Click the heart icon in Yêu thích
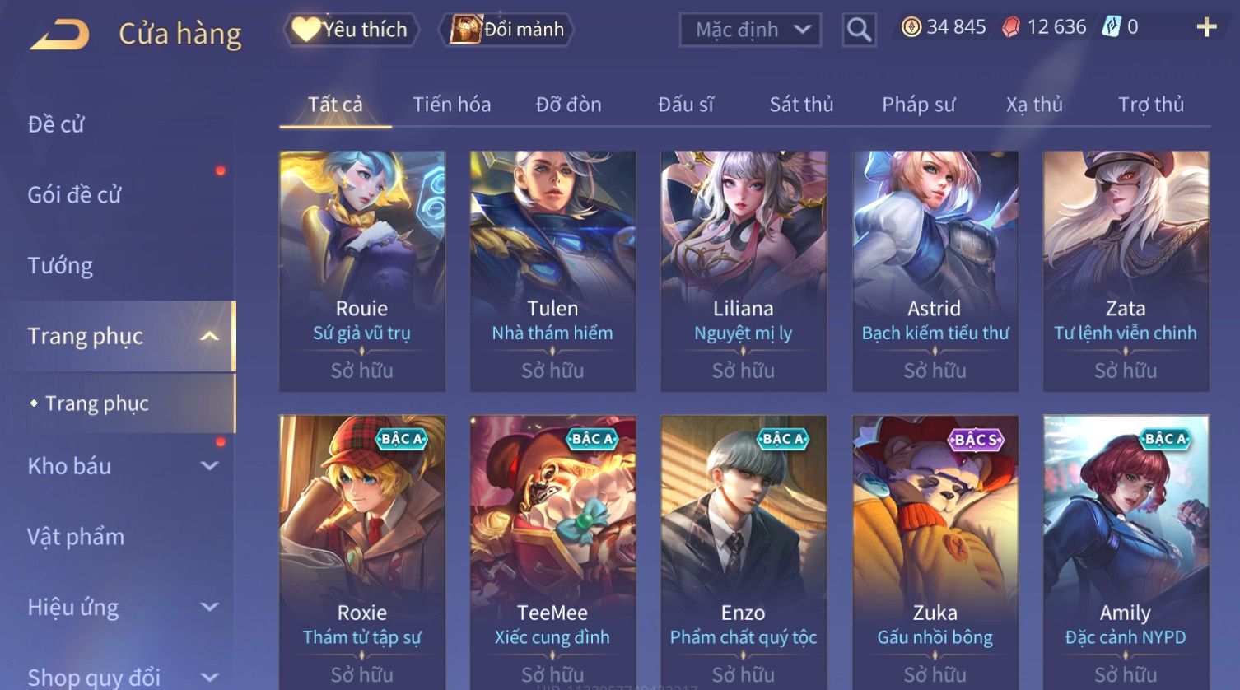The image size is (1240, 690). 306,30
